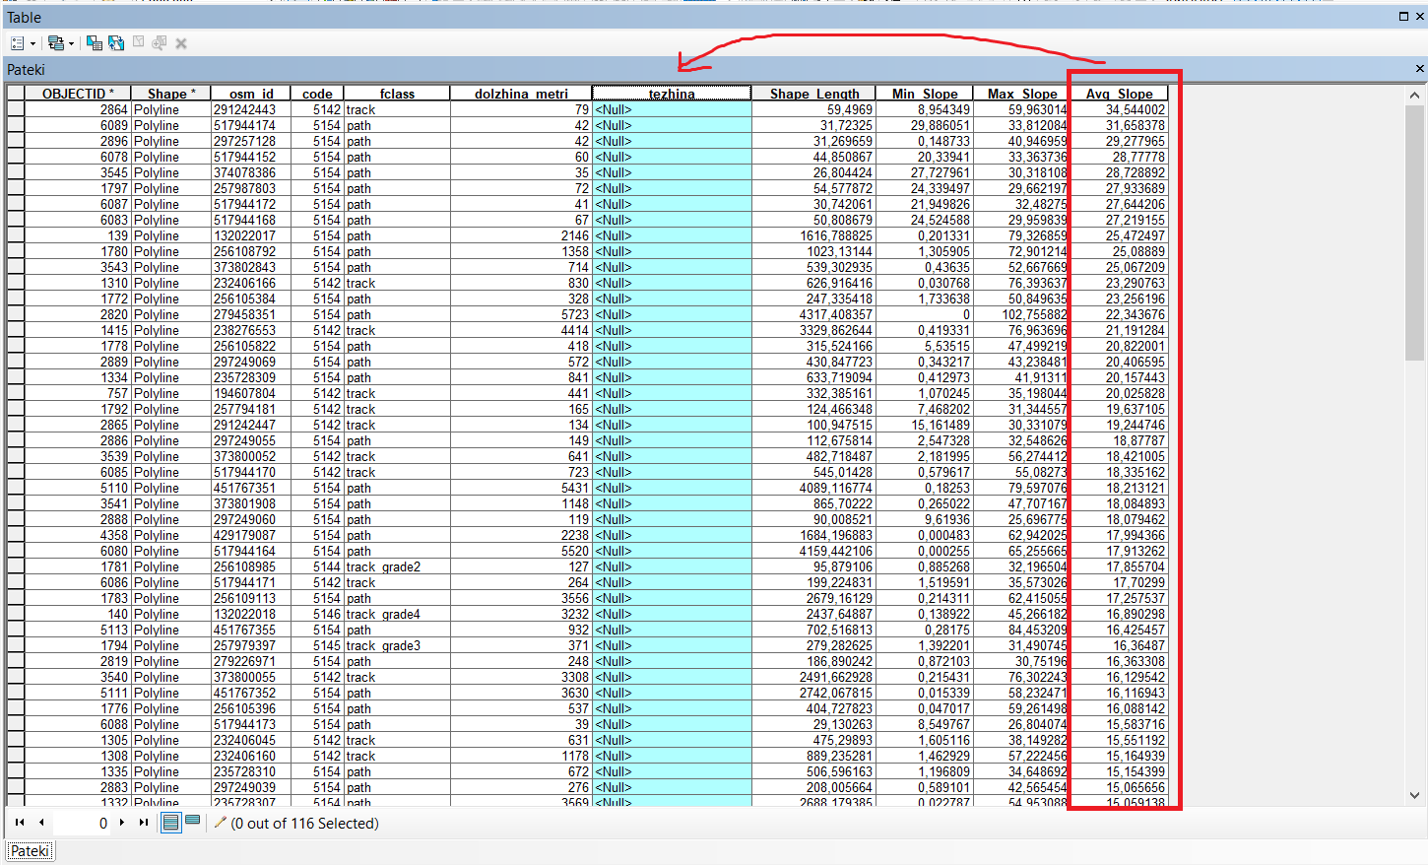Click the Max_Slope cell 84,453209
Viewport: 1428px width, 865px height.
click(x=1021, y=630)
